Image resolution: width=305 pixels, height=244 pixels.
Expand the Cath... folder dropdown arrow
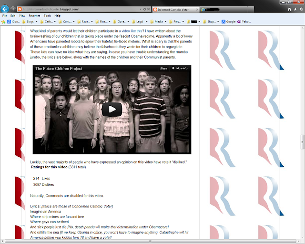click(55, 22)
